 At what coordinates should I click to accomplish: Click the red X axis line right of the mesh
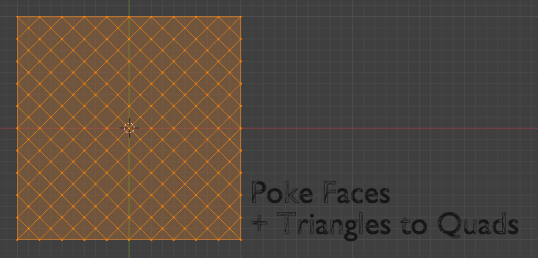tap(389, 128)
